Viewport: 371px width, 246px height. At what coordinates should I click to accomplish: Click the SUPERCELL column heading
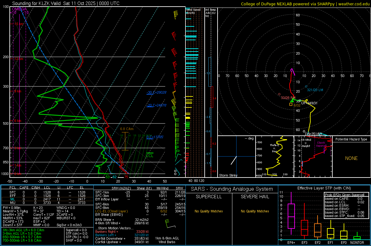pyautogui.click(x=209, y=197)
